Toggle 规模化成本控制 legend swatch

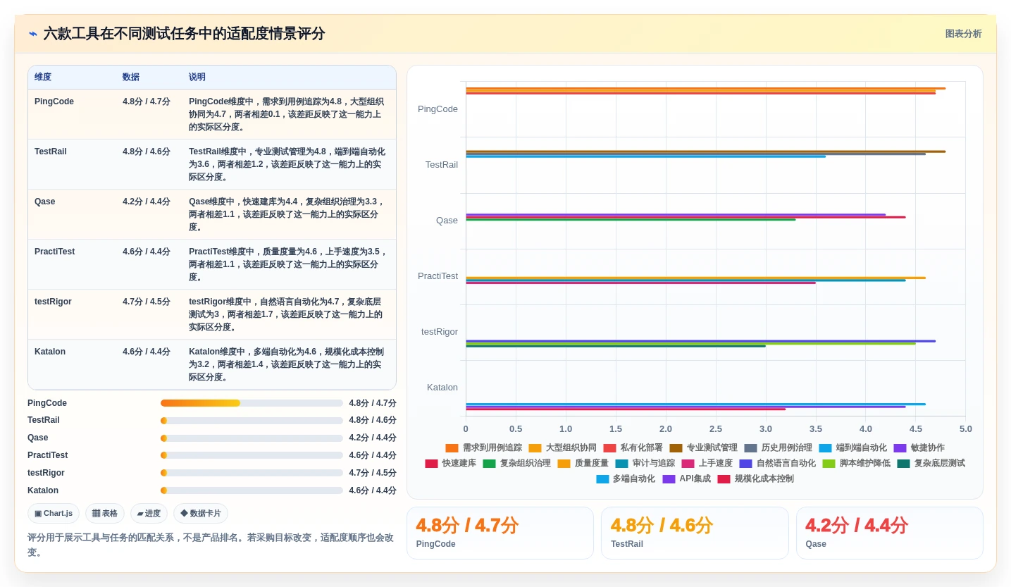tap(724, 479)
